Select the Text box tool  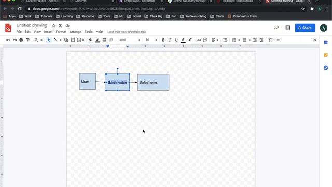[73, 40]
